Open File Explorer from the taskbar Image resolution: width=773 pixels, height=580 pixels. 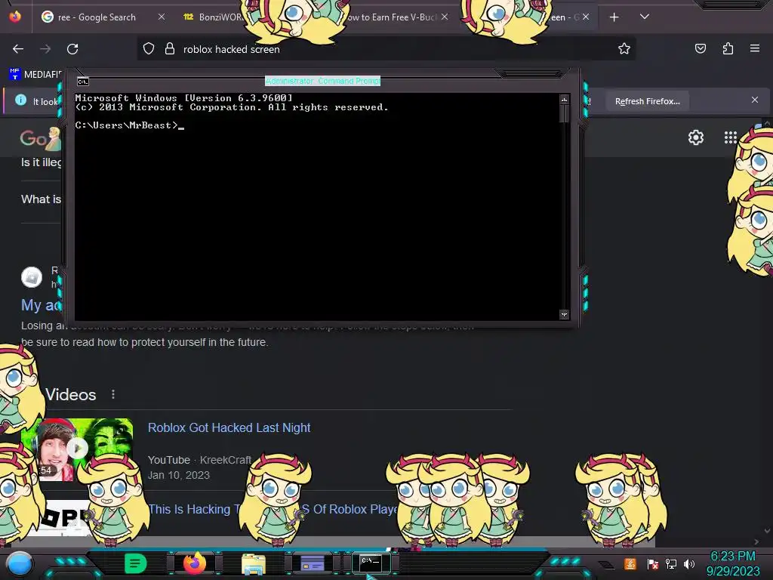click(x=254, y=564)
